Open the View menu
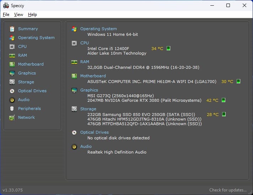This screenshot has height=195, width=253. click(x=18, y=15)
